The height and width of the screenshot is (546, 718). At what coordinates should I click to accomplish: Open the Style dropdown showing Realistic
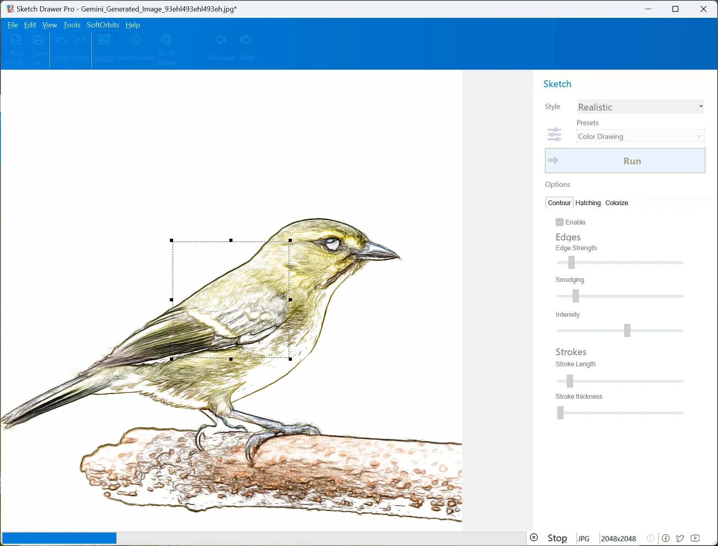tap(640, 107)
